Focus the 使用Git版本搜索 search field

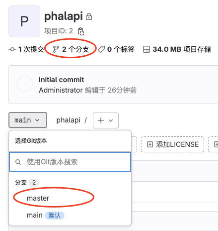point(70,162)
